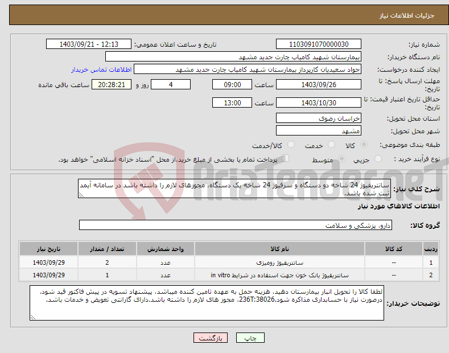Click the unit عدد in row 2
Viewport: 449px width, 353px height.
[x=166, y=275]
